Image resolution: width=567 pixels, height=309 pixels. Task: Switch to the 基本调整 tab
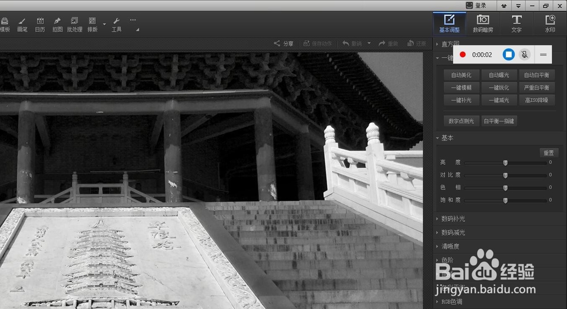click(450, 23)
